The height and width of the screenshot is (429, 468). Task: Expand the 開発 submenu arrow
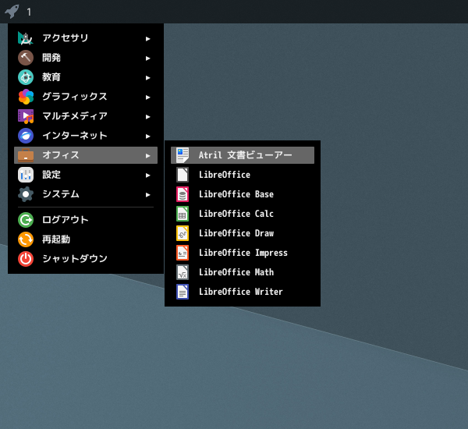(147, 58)
